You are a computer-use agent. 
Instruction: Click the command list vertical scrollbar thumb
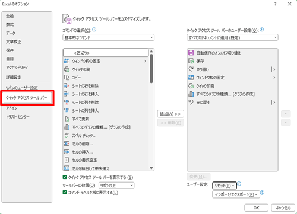click(x=151, y=69)
